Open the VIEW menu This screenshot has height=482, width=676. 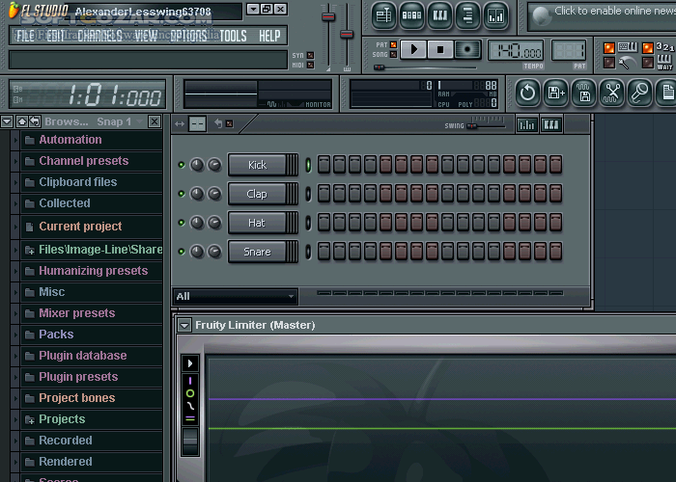coord(146,36)
